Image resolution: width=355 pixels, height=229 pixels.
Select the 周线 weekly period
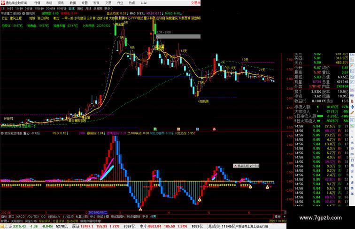[80, 8]
